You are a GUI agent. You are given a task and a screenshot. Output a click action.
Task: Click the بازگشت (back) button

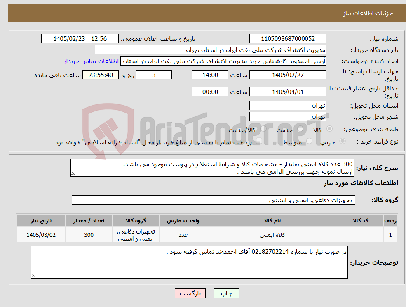coord(190,293)
